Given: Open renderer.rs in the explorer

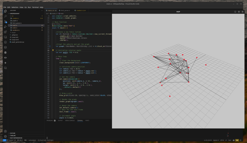Looking at the screenshot, I should point(26,30).
